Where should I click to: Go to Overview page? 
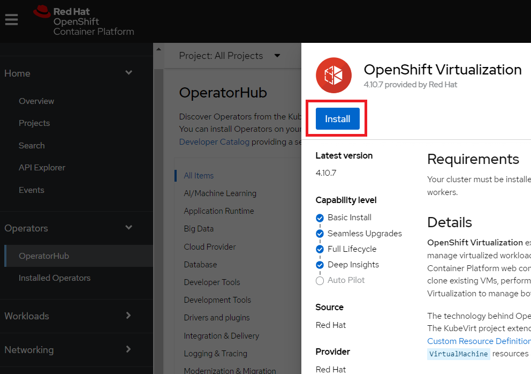36,101
